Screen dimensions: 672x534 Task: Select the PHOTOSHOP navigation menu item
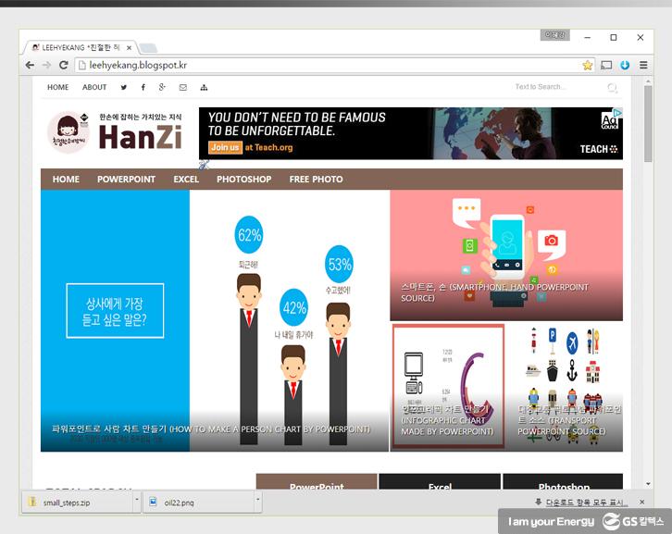243,180
